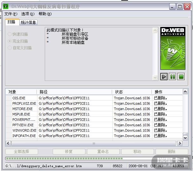Click 所有磁盘引导区 line in description
The width and height of the screenshot is (193, 171).
tap(75, 34)
